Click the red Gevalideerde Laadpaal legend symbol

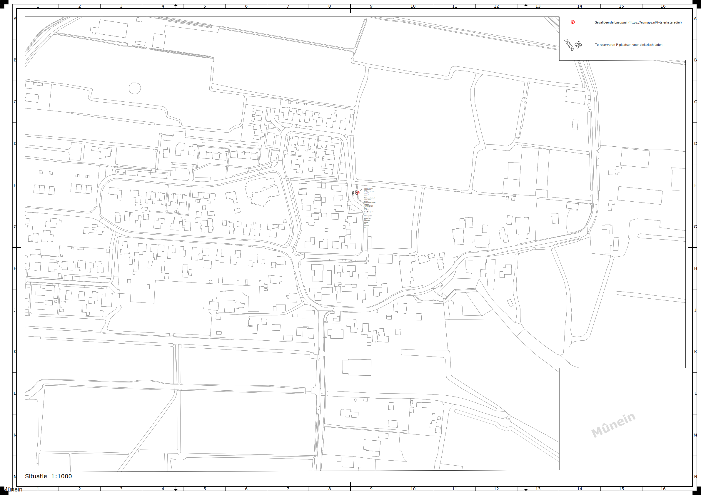[573, 22]
